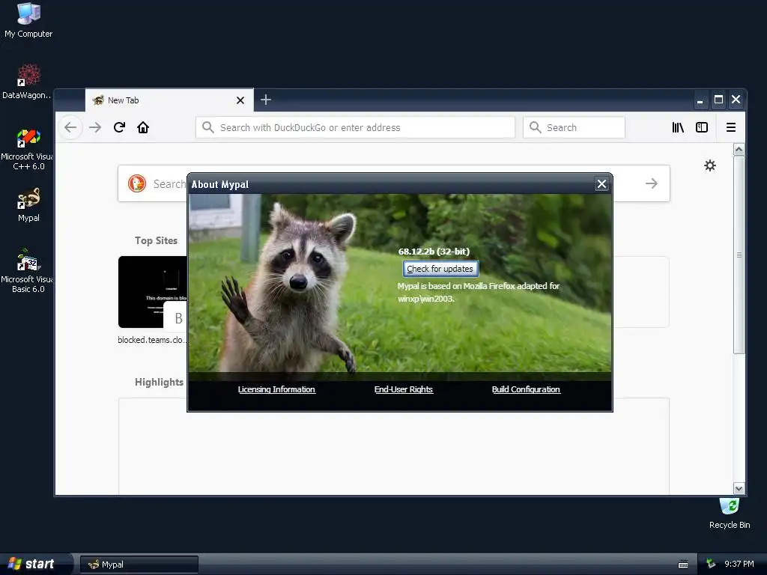Click Mypal taskbar button
This screenshot has width=767, height=575.
[x=139, y=565]
